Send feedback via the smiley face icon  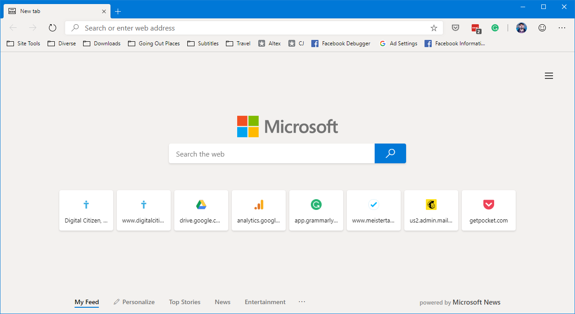point(542,27)
